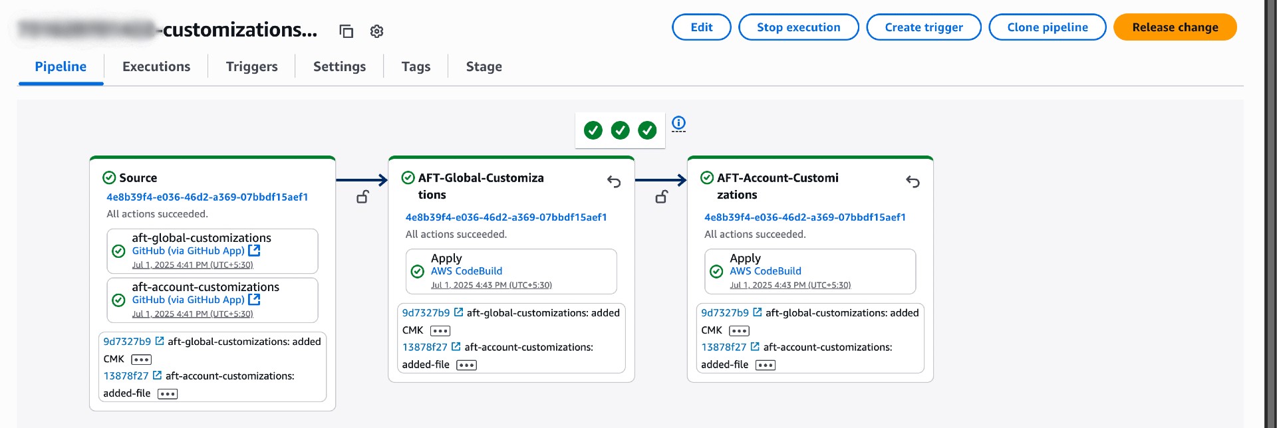Image resolution: width=1277 pixels, height=428 pixels.
Task: Open GitHub (via GitHub App) link for aft-account-customizations
Action: point(188,300)
